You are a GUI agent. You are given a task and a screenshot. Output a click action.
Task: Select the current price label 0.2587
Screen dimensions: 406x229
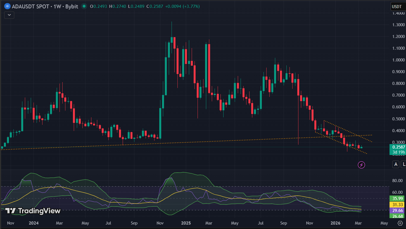click(398, 147)
